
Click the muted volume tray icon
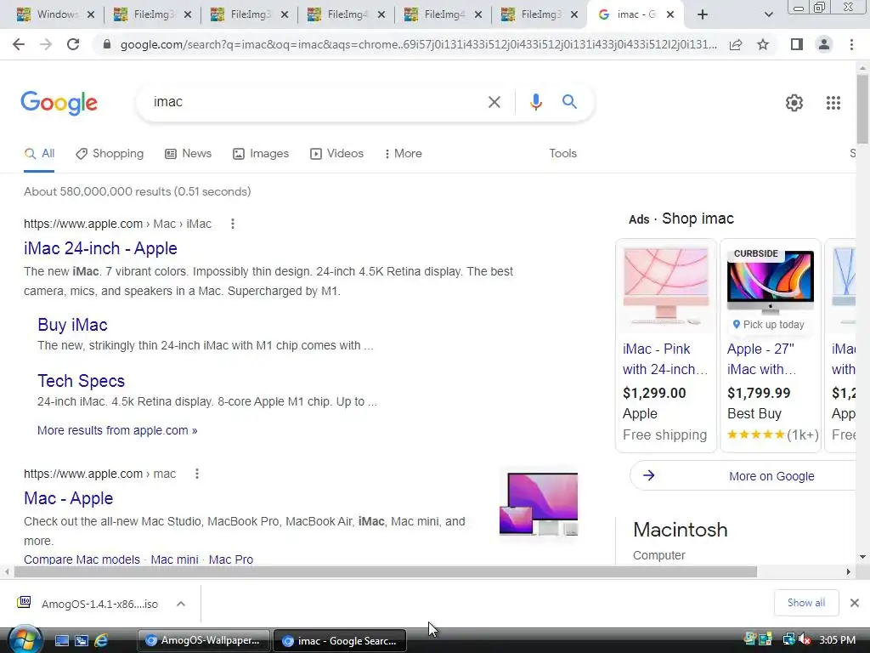coord(805,640)
